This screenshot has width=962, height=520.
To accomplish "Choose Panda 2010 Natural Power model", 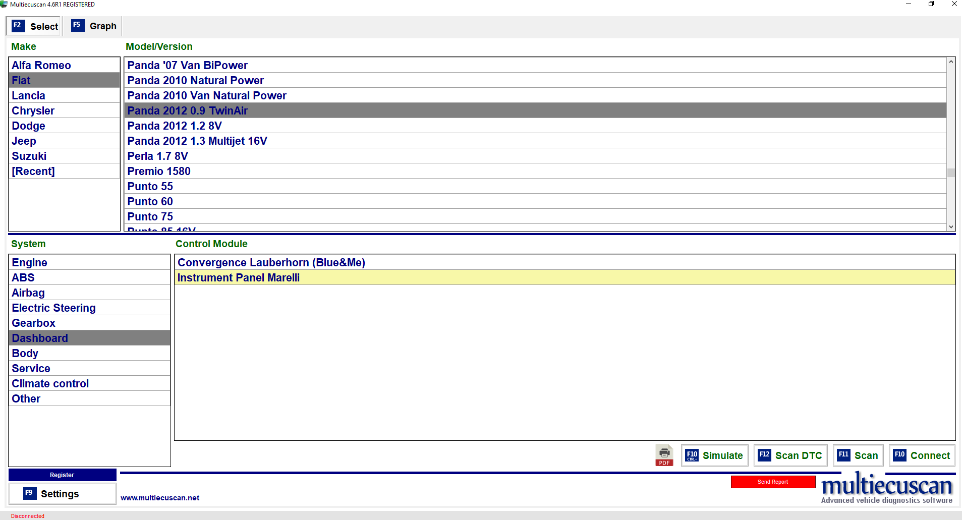I will 535,80.
